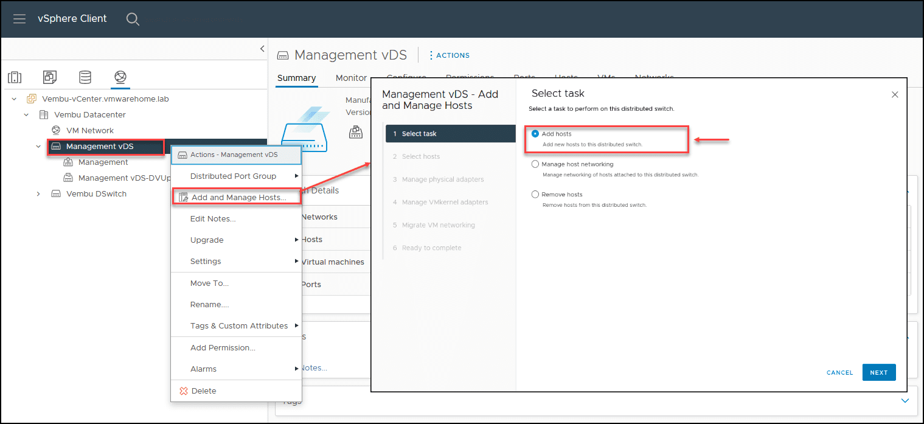Screen dimensions: 924x424
Task: Switch to Hosts and Clusters inventory view
Action: click(x=15, y=77)
